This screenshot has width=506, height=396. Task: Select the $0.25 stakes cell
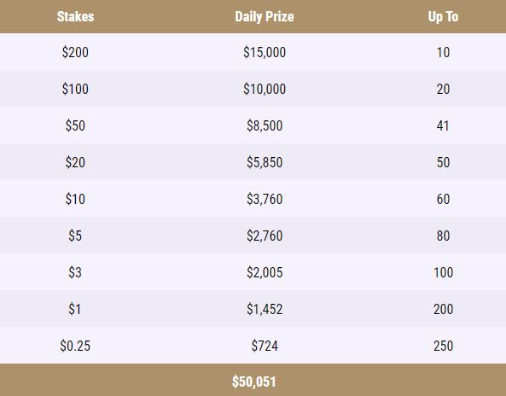pos(75,346)
